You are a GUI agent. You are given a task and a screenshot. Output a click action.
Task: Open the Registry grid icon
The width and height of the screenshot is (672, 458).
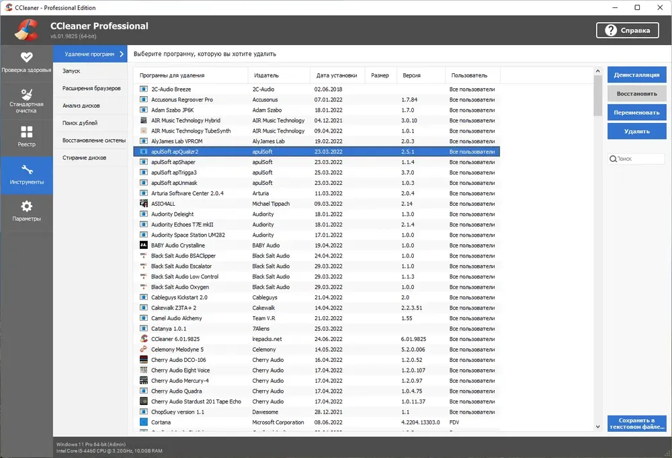(x=26, y=132)
